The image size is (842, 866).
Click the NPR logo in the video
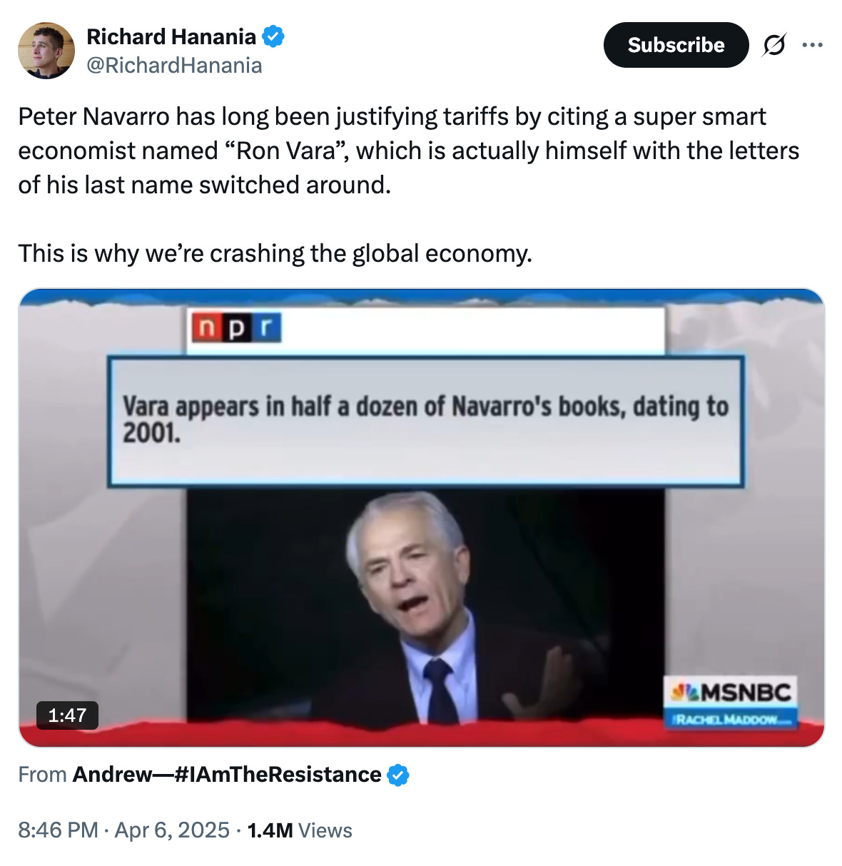pos(236,327)
